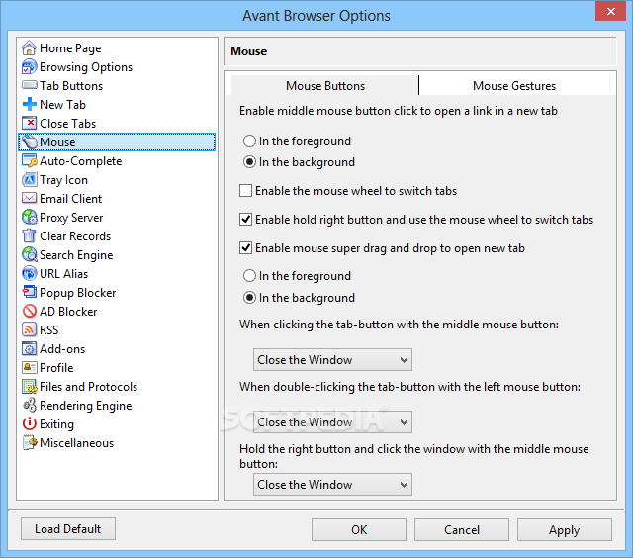Click the Tab Buttons icon
The width and height of the screenshot is (633, 558).
point(29,86)
